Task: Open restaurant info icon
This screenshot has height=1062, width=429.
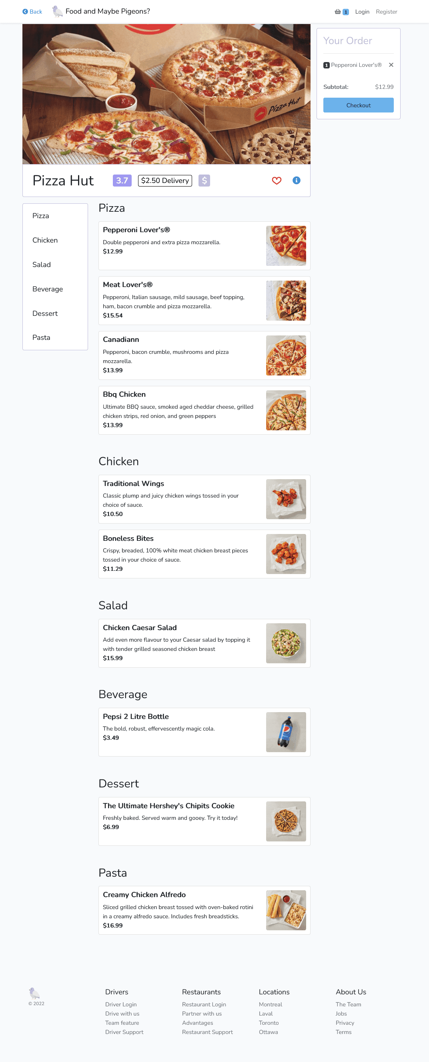Action: (296, 181)
